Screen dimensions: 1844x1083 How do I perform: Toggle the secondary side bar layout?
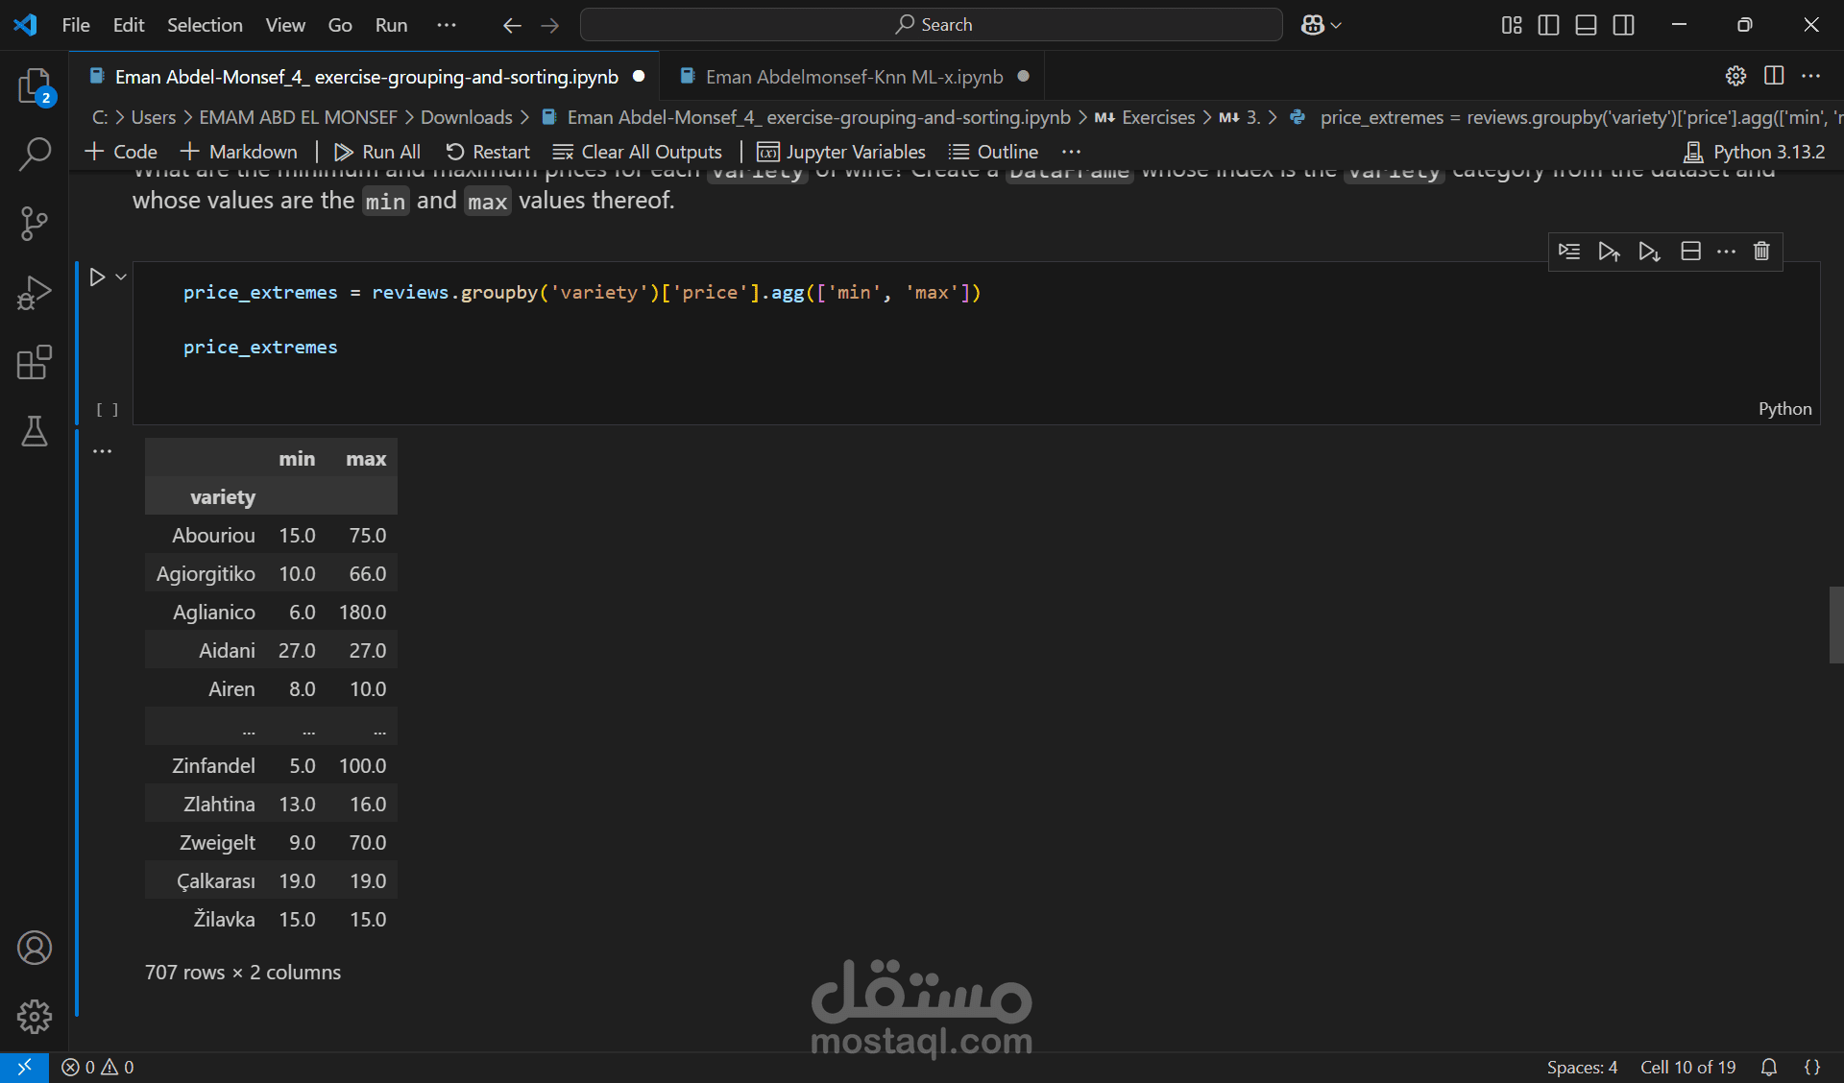tap(1623, 25)
